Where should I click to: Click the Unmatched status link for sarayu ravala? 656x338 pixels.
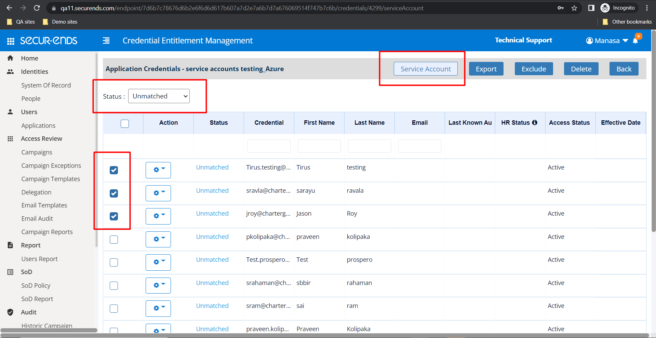click(x=212, y=190)
